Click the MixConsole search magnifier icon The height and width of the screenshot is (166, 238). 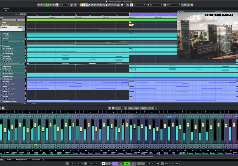coord(109,108)
